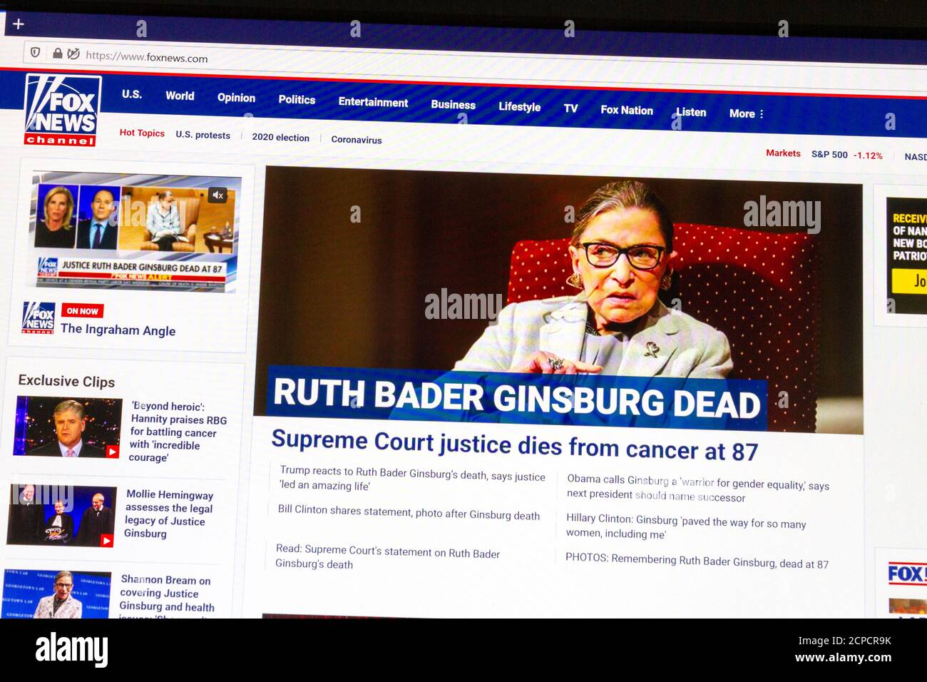Open the Lifestyle section
This screenshot has width=927, height=682.
[x=519, y=107]
